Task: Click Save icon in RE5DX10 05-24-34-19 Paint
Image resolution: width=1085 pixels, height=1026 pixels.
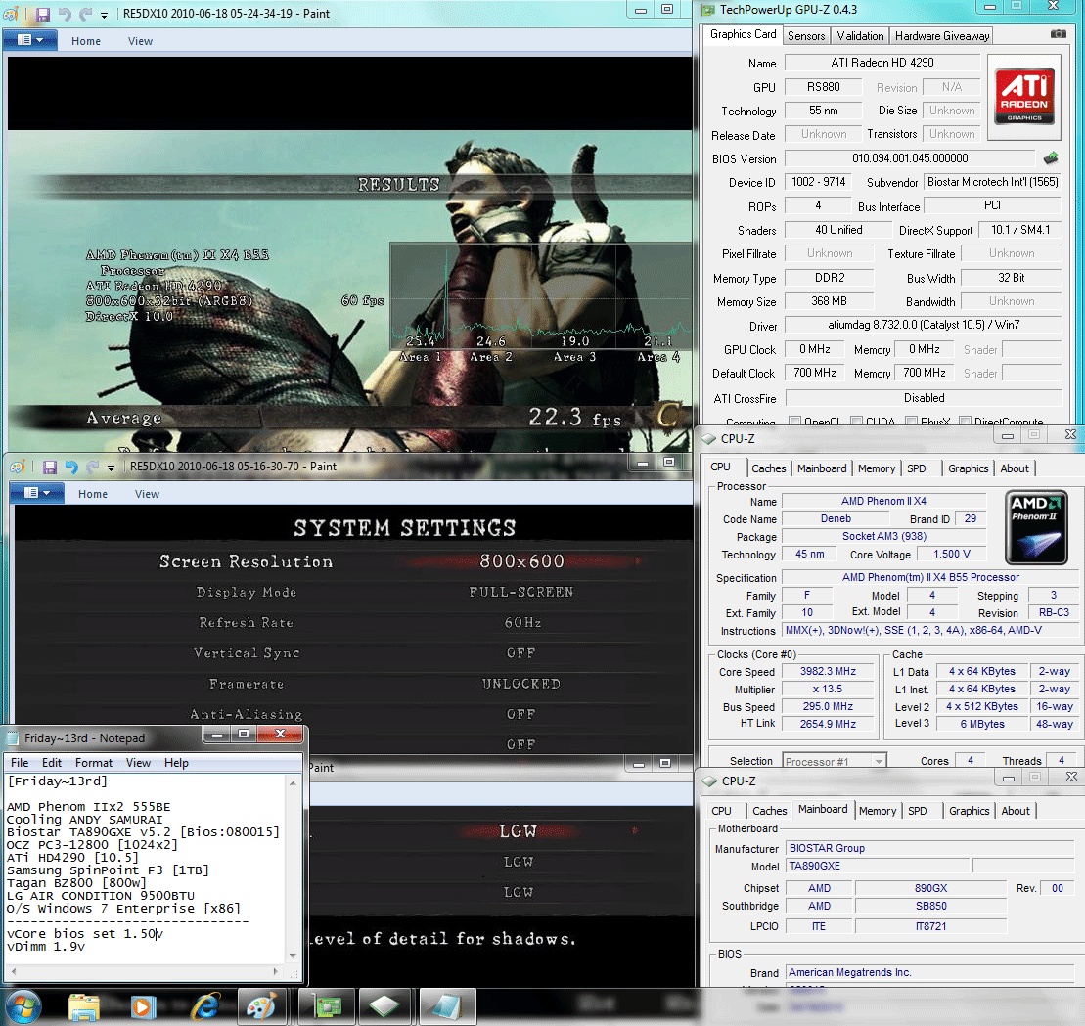Action: coord(43,14)
